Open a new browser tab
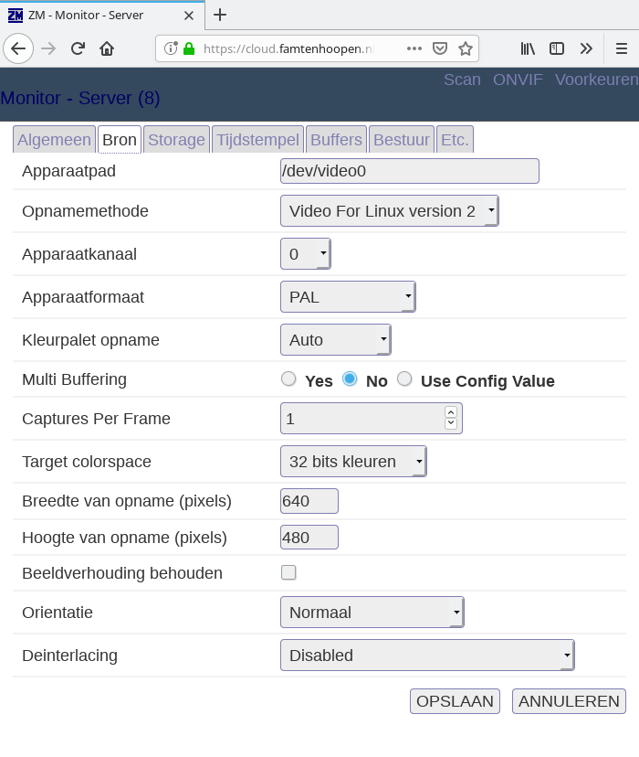Viewport: 639px width, 757px height. tap(220, 15)
